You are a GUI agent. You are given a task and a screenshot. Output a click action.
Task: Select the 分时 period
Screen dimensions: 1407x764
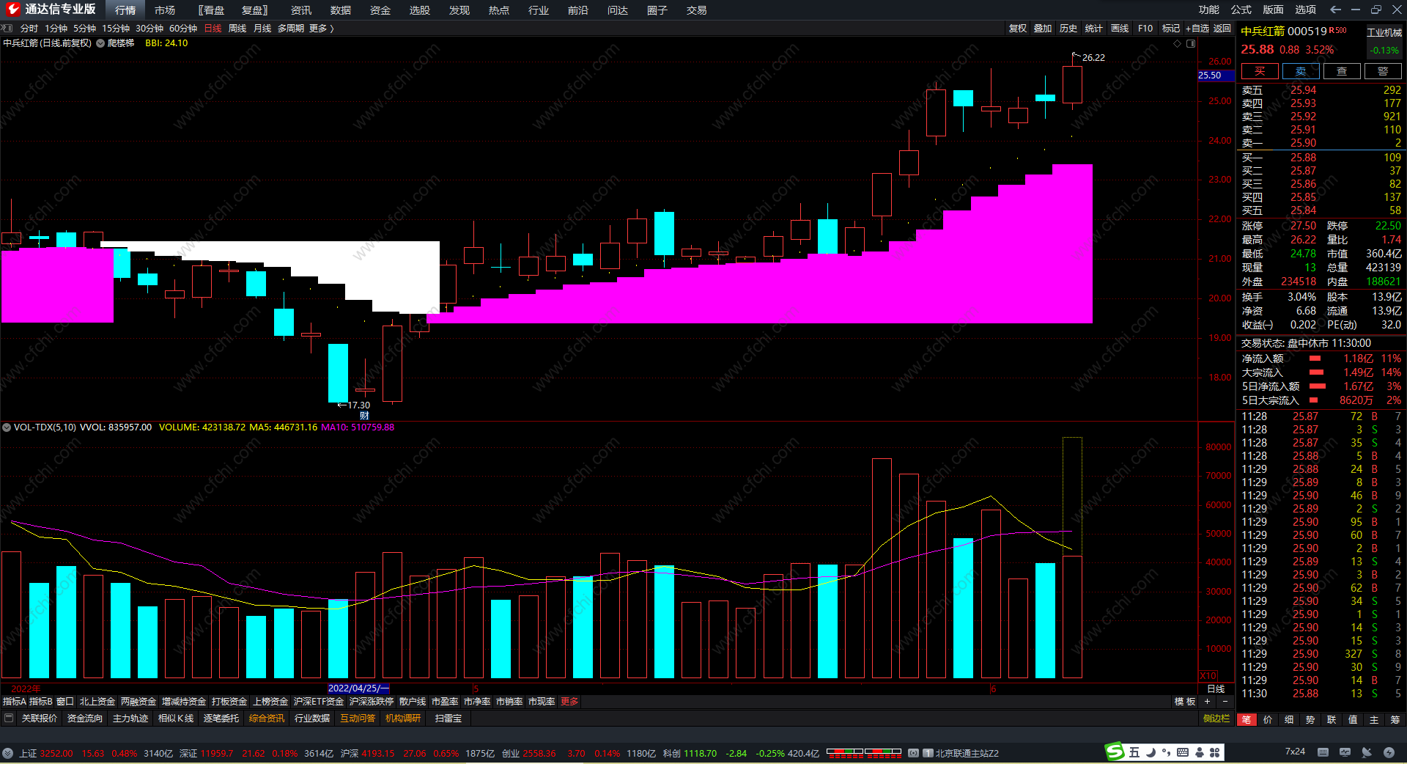[x=29, y=29]
